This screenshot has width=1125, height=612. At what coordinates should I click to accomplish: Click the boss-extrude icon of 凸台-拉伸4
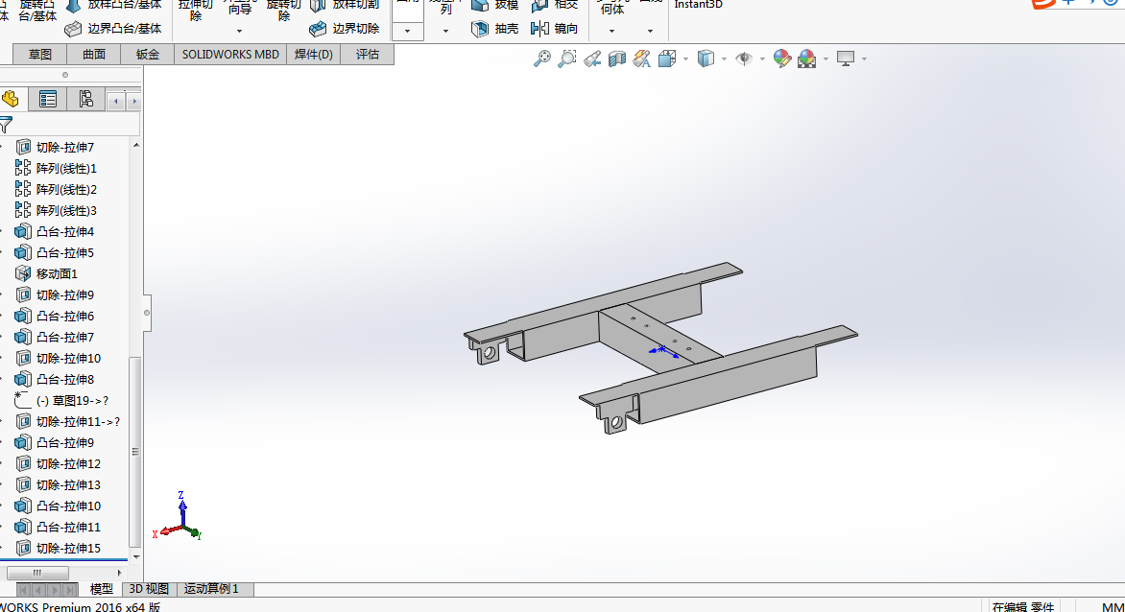coord(23,231)
